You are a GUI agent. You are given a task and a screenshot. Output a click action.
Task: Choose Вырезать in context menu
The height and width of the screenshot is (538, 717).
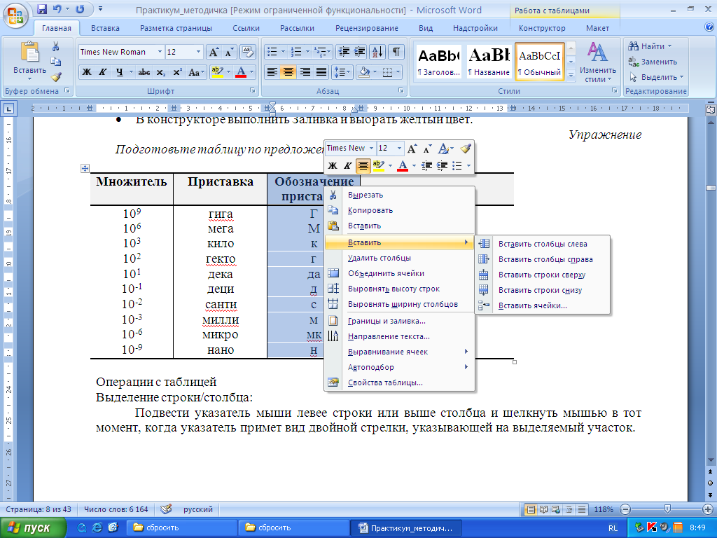(x=398, y=195)
